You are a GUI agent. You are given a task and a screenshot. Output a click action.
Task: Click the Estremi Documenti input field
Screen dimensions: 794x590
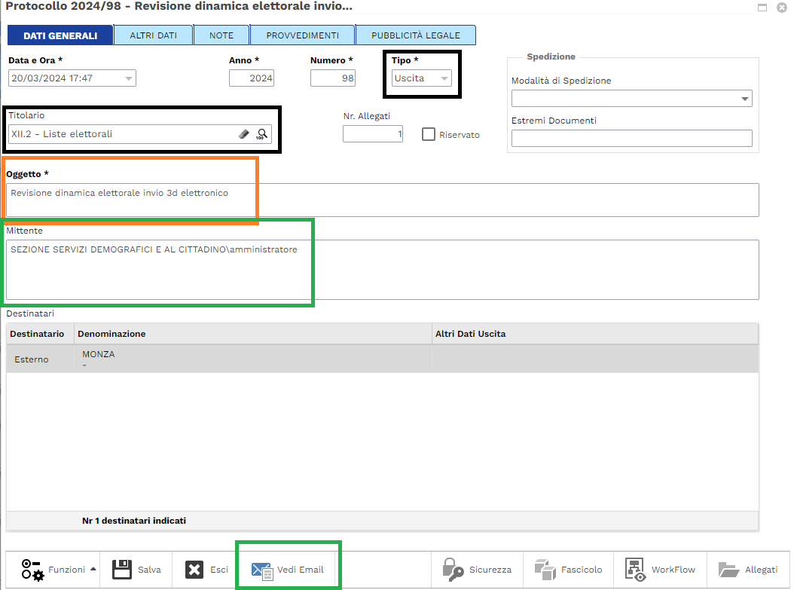pos(631,138)
